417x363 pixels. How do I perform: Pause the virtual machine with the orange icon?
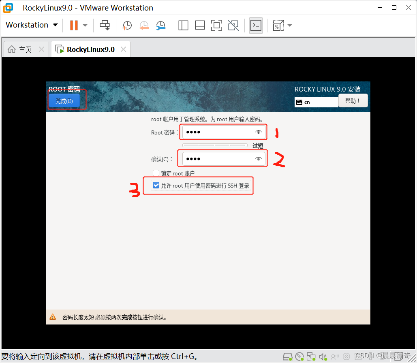pos(74,25)
